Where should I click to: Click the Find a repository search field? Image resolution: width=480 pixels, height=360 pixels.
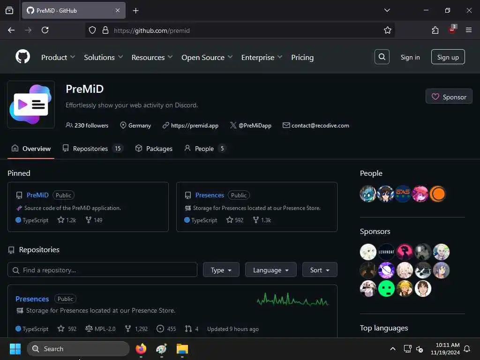pyautogui.click(x=102, y=270)
